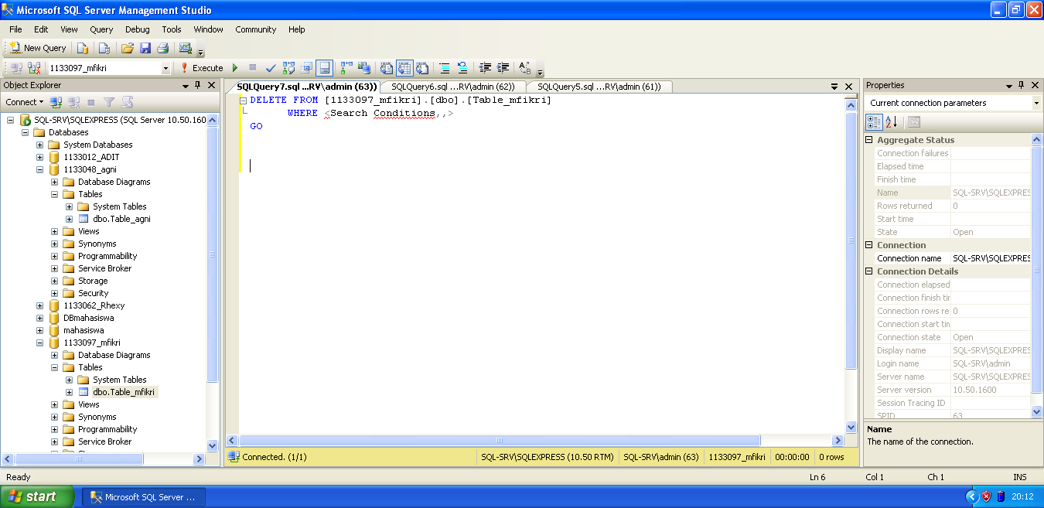
Task: Open the File menu
Action: [15, 29]
